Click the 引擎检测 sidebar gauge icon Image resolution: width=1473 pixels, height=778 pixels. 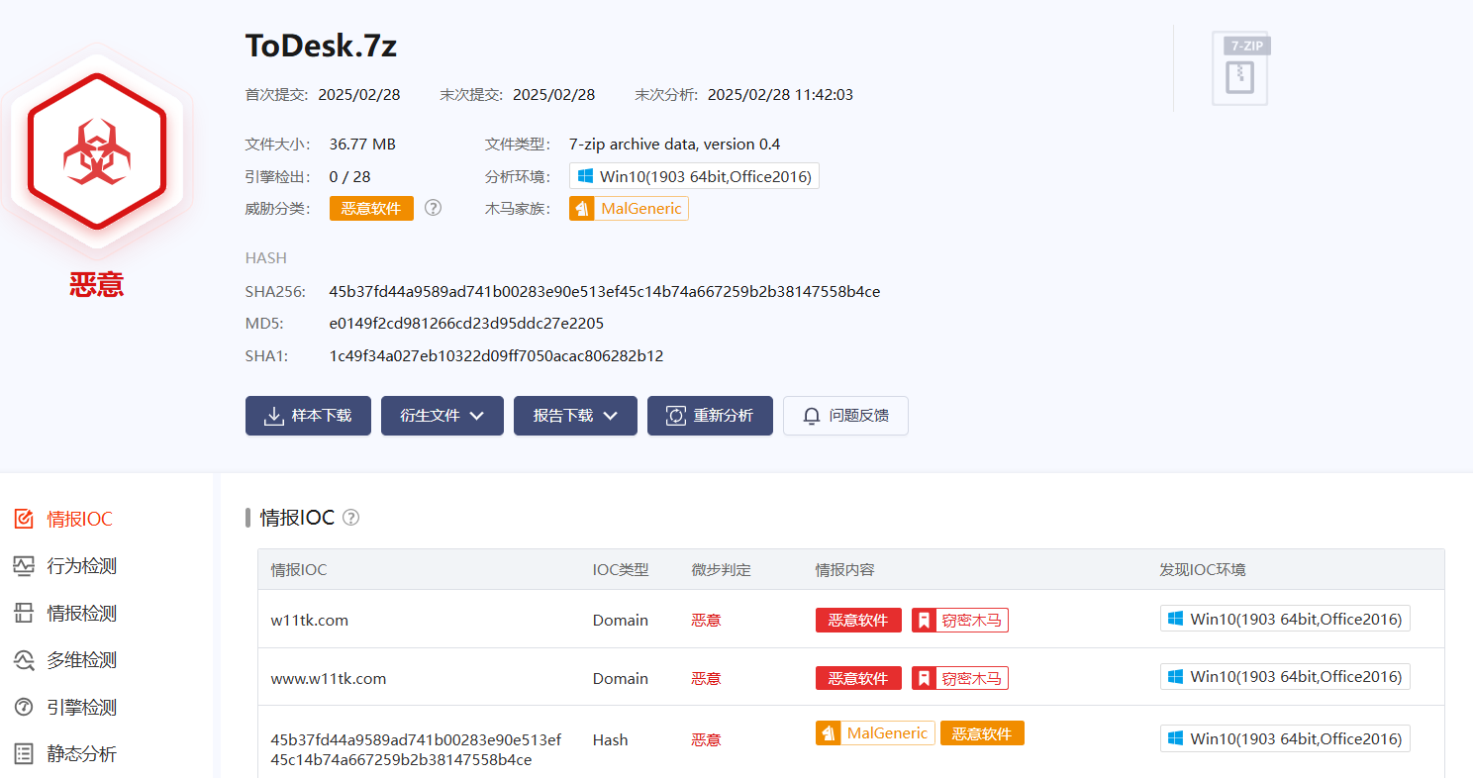[24, 707]
